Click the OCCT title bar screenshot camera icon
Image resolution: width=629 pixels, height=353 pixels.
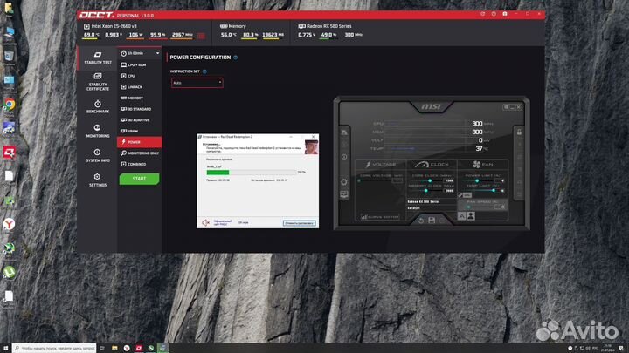[x=505, y=14]
